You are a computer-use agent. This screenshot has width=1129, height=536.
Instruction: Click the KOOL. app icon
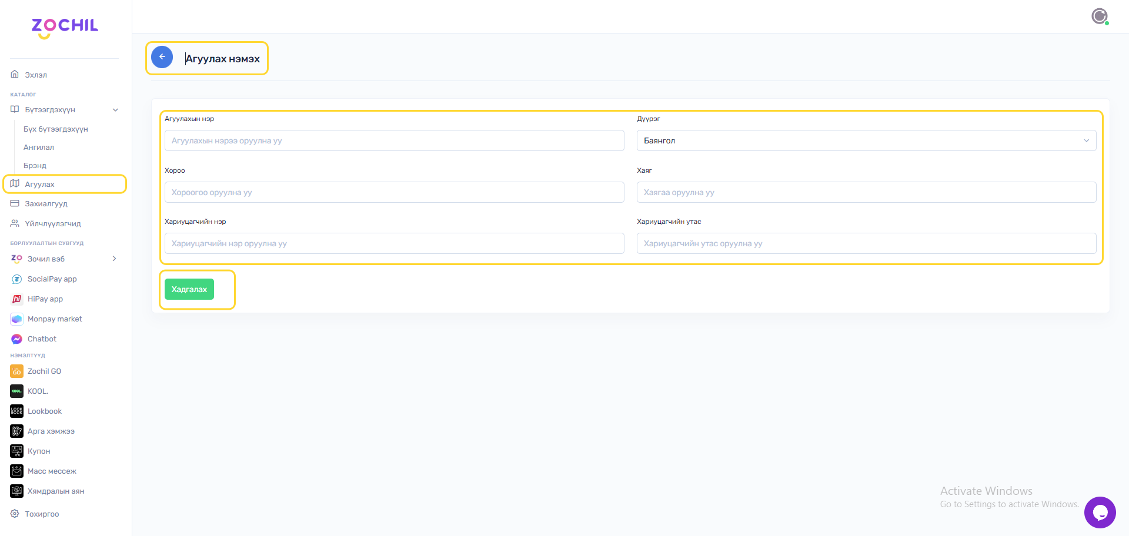click(16, 391)
